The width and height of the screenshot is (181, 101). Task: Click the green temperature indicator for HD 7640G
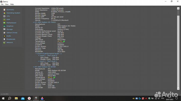(x=64, y=41)
